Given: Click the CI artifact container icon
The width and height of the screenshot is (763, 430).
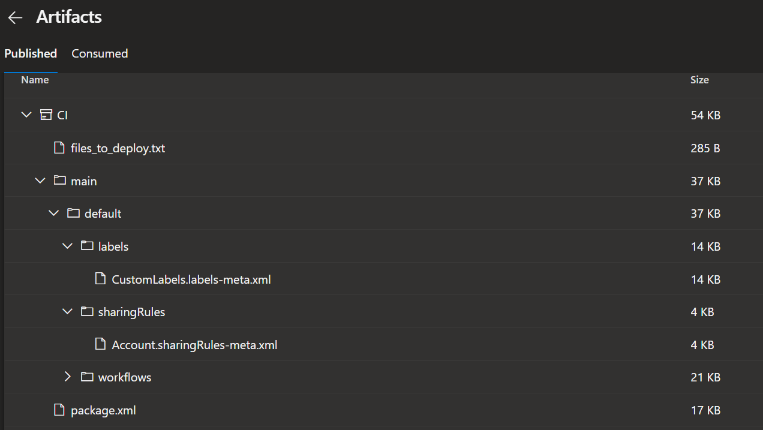Looking at the screenshot, I should (46, 115).
